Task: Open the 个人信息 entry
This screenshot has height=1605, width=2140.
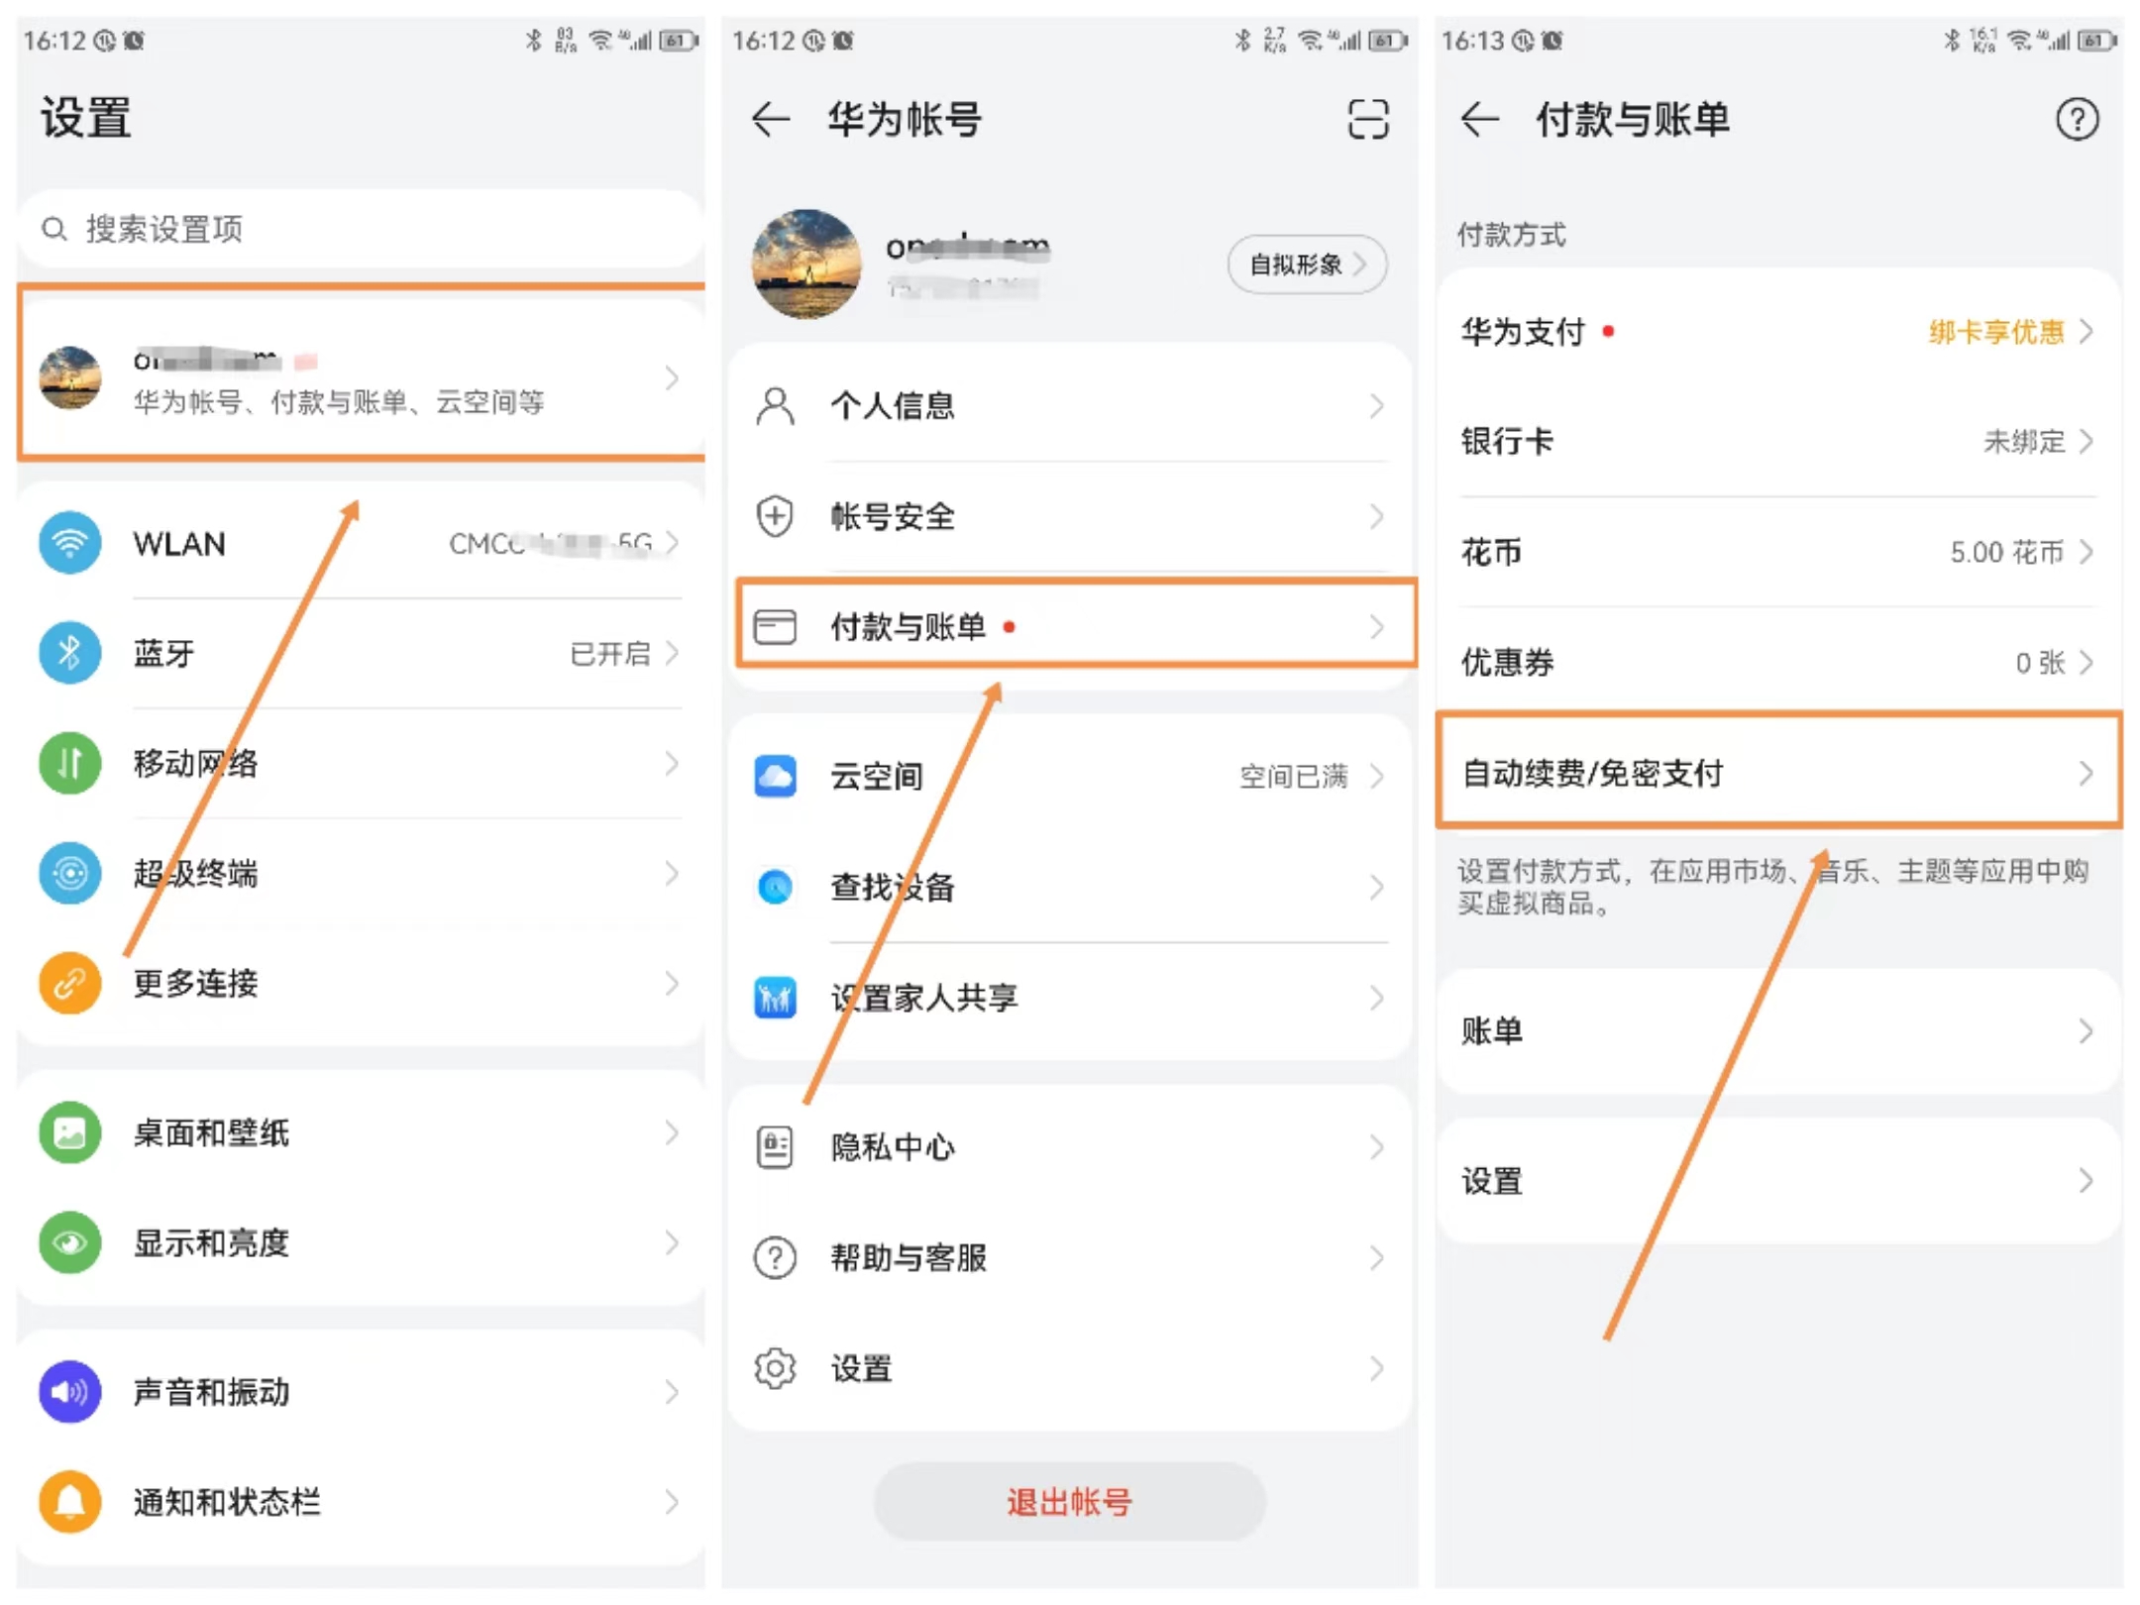Action: 1070,406
